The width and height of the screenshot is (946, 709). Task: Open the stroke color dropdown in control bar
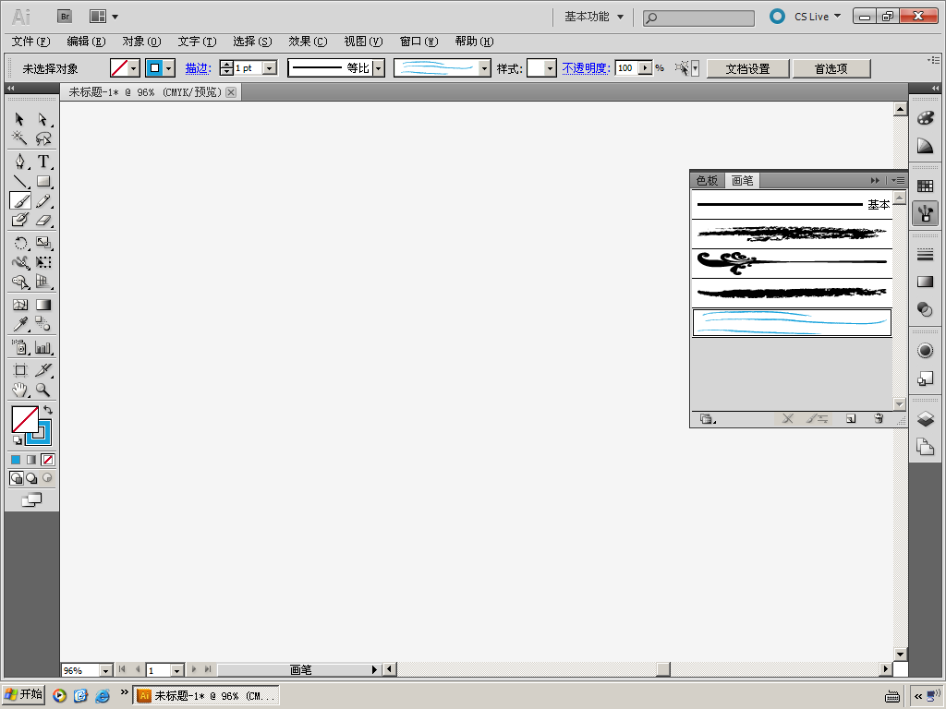click(170, 68)
